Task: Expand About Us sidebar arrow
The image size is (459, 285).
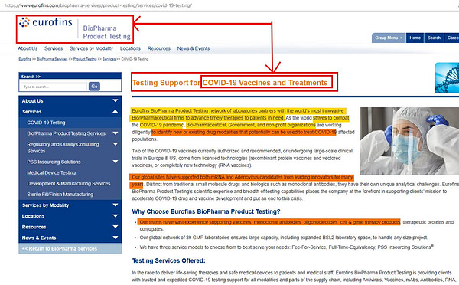Action: (116, 100)
